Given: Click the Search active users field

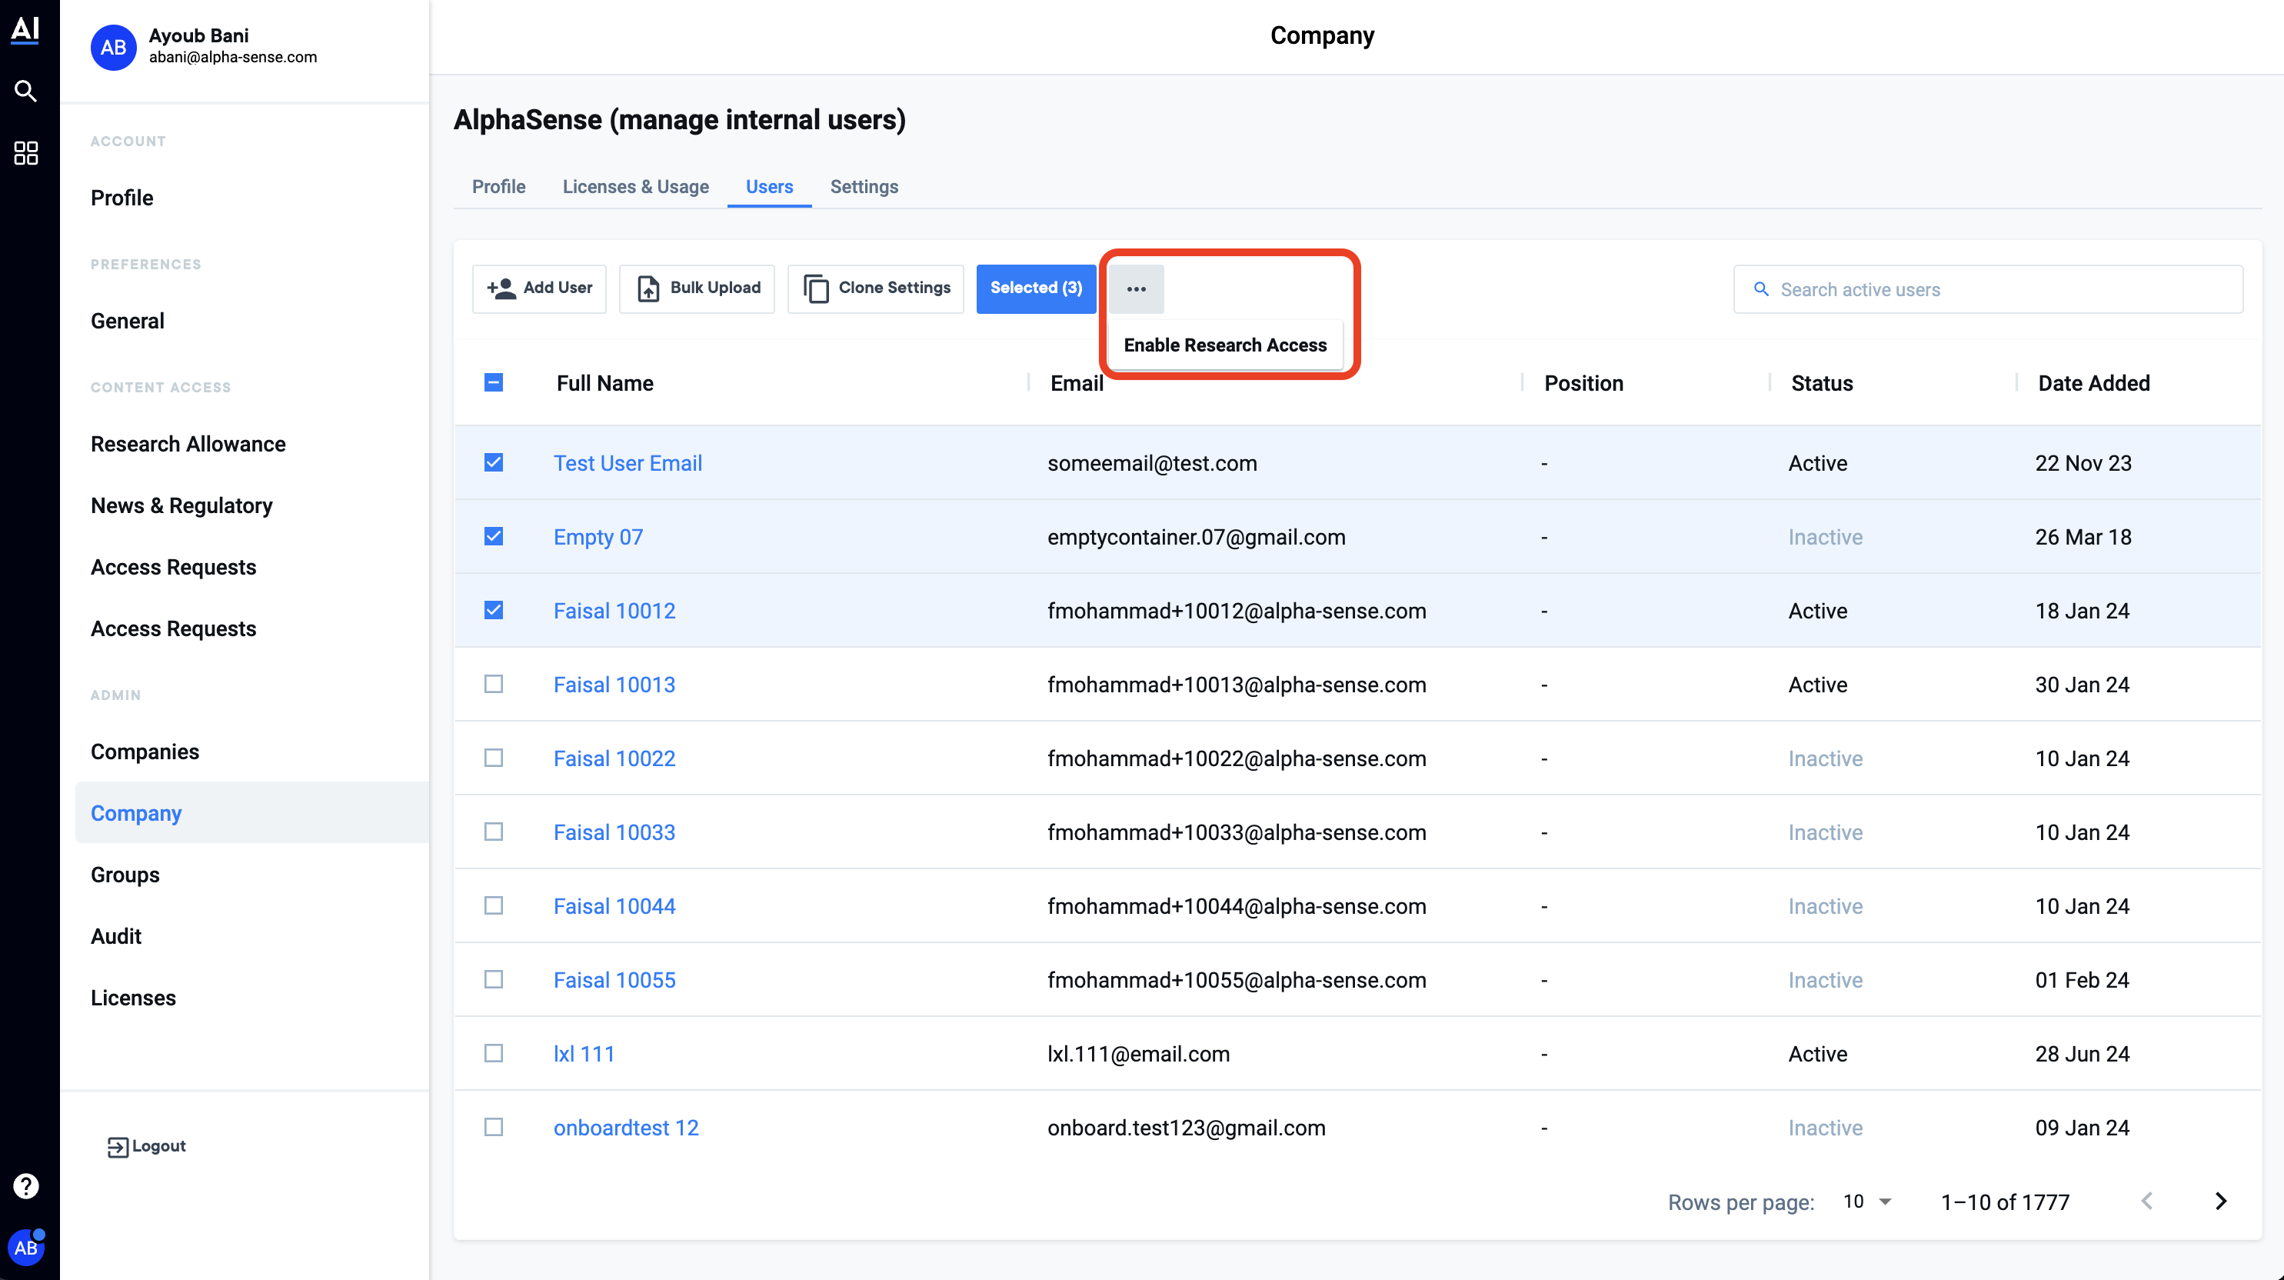Looking at the screenshot, I should 1988,289.
